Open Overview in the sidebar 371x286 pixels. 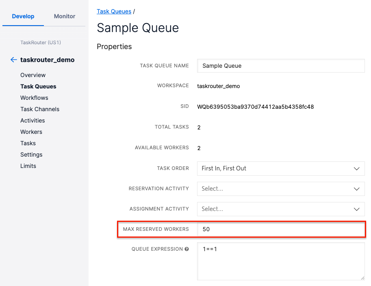(x=33, y=75)
